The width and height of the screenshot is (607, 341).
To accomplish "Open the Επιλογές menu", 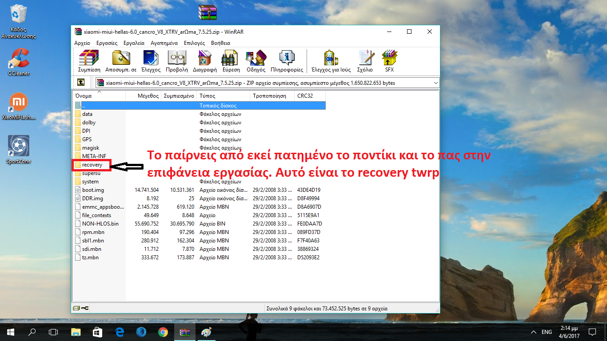I will tap(194, 43).
